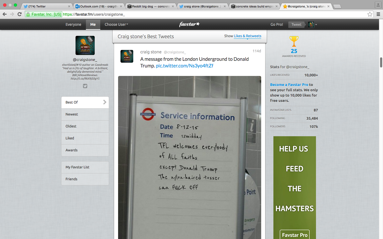Bookmark this page with the star icon
The width and height of the screenshot is (383, 239).
click(x=370, y=14)
